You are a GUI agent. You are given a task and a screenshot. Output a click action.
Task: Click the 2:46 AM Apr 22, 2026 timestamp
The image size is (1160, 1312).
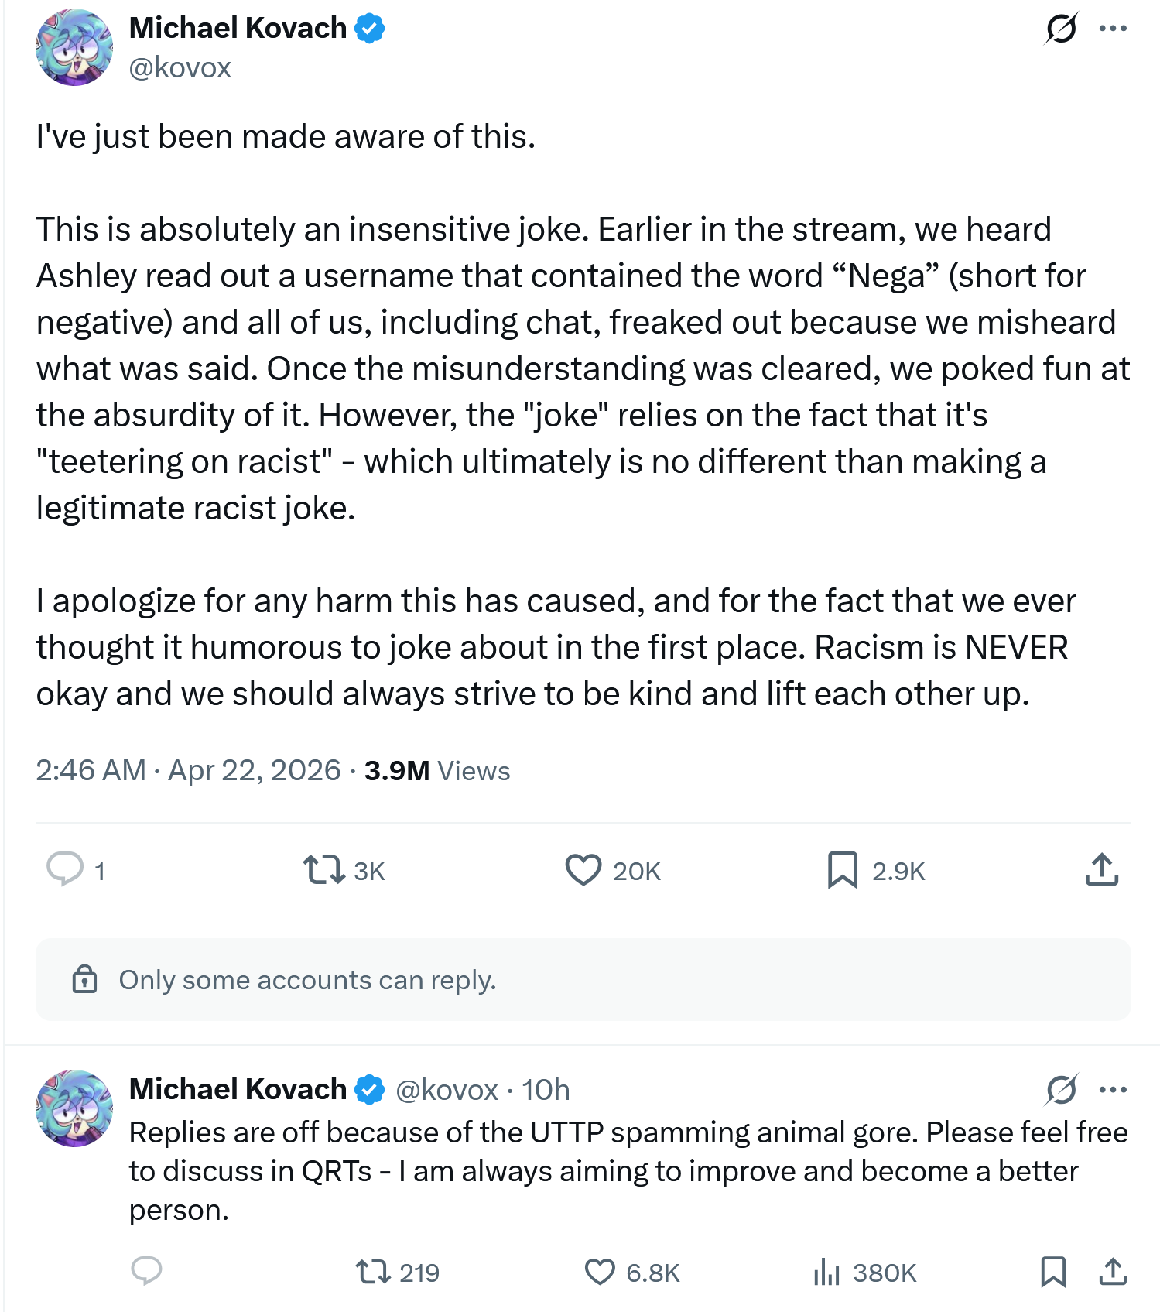point(188,771)
